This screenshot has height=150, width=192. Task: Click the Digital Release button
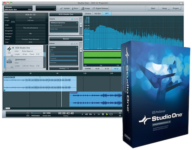(x=100, y=8)
